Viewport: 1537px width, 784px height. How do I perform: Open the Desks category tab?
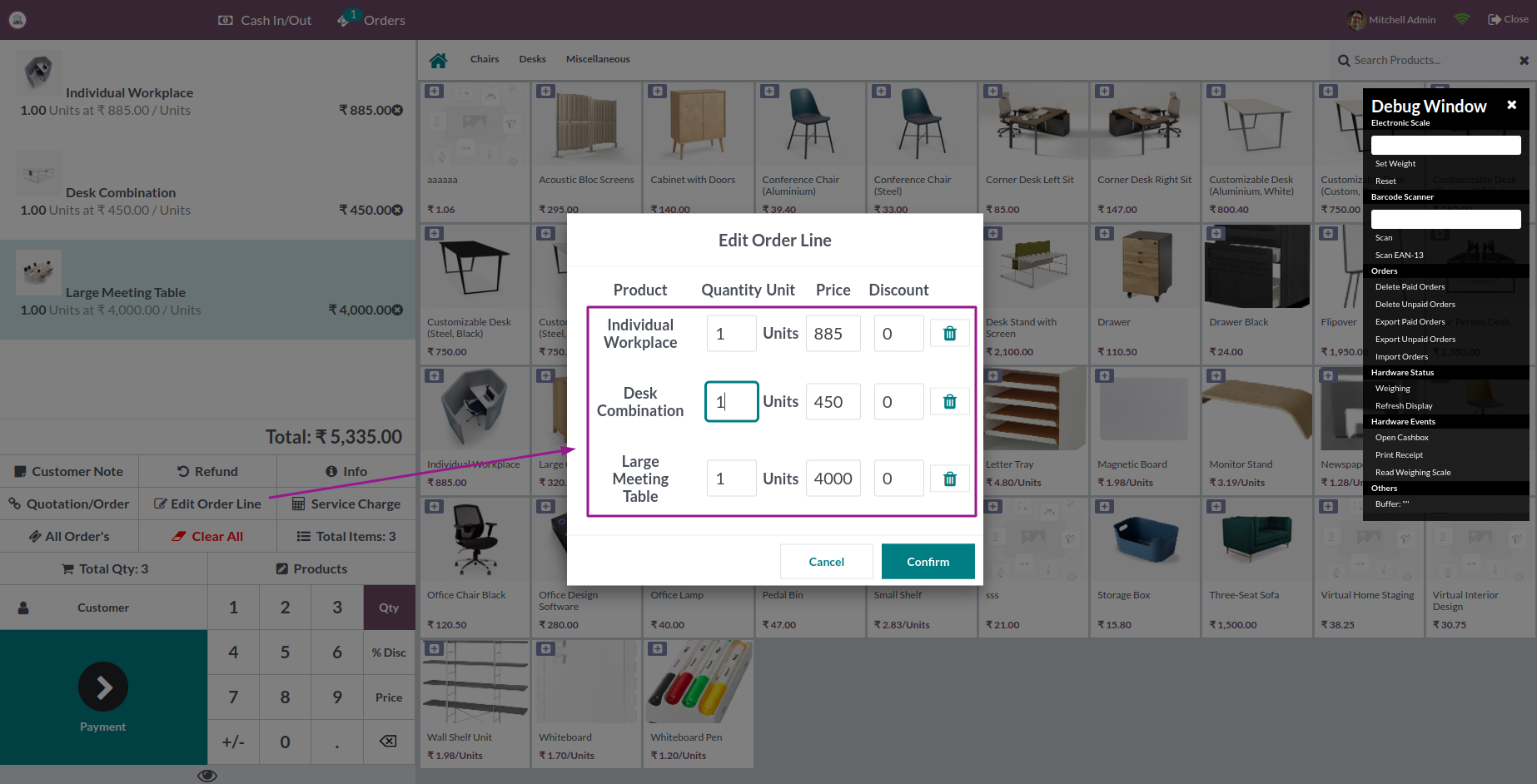click(x=532, y=59)
